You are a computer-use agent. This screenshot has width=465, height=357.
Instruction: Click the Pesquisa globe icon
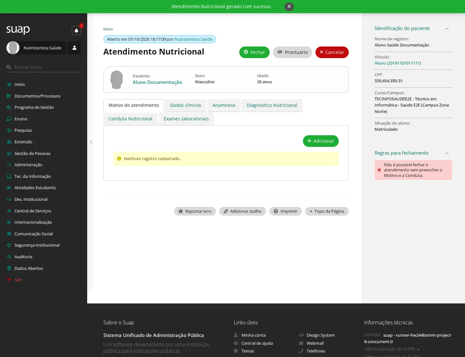click(9, 130)
